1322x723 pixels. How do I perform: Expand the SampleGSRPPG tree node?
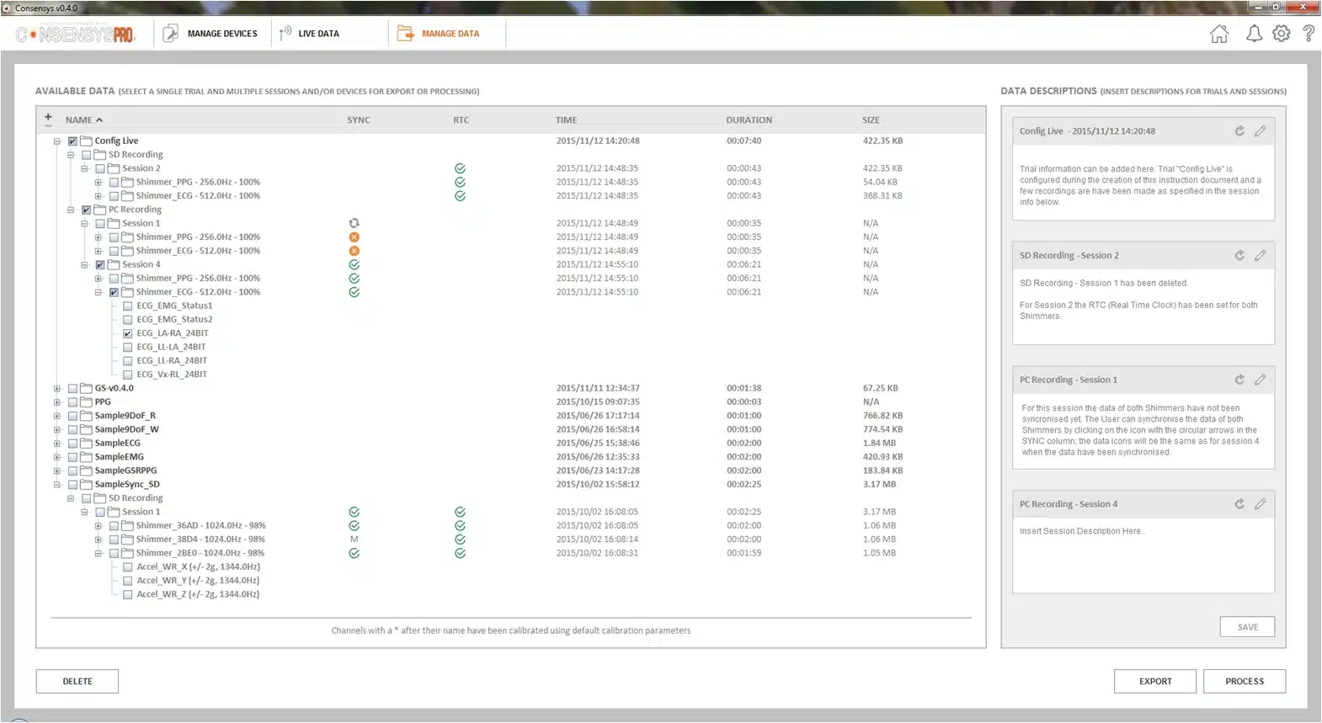pos(57,471)
